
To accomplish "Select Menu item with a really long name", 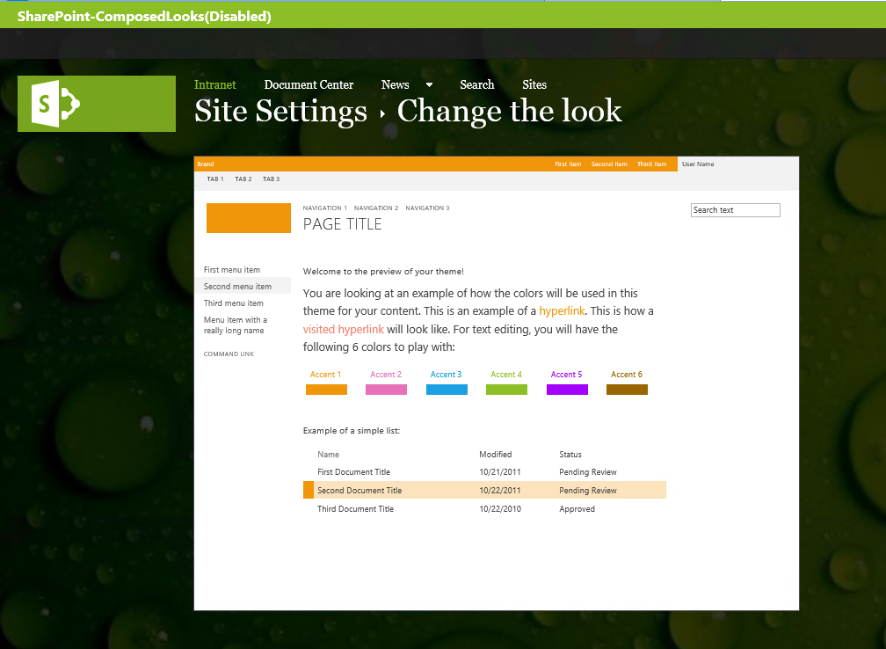I will 235,325.
